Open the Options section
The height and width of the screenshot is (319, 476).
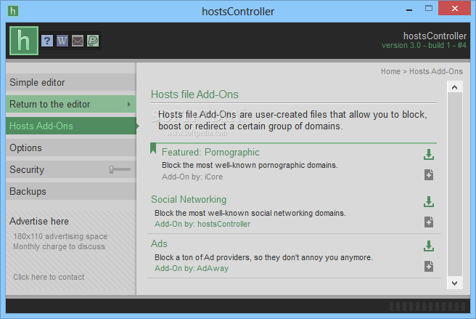click(70, 148)
